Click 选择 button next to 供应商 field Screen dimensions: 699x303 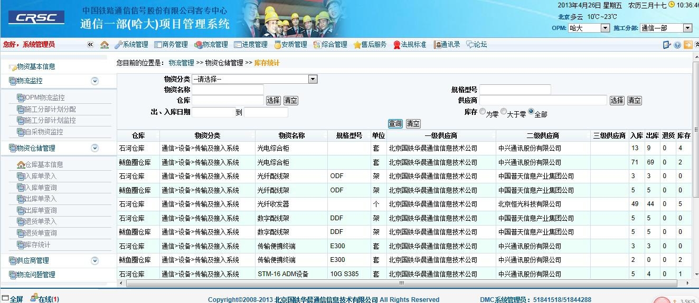(617, 100)
